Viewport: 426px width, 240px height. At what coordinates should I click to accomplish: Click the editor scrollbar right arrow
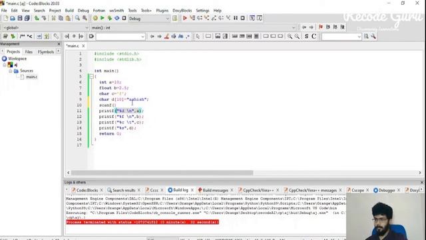[x=420, y=173]
